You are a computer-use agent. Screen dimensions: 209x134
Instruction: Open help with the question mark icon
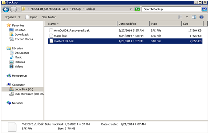[201, 17]
